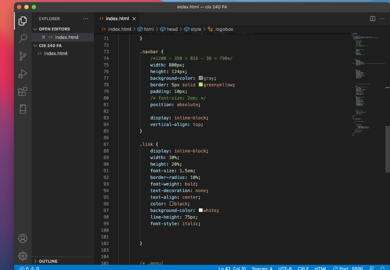Screen dimensions: 390x270
Task: Click .logobox in the breadcrumb bar
Action: [223, 29]
